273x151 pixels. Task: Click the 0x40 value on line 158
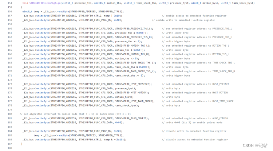click(116, 20)
